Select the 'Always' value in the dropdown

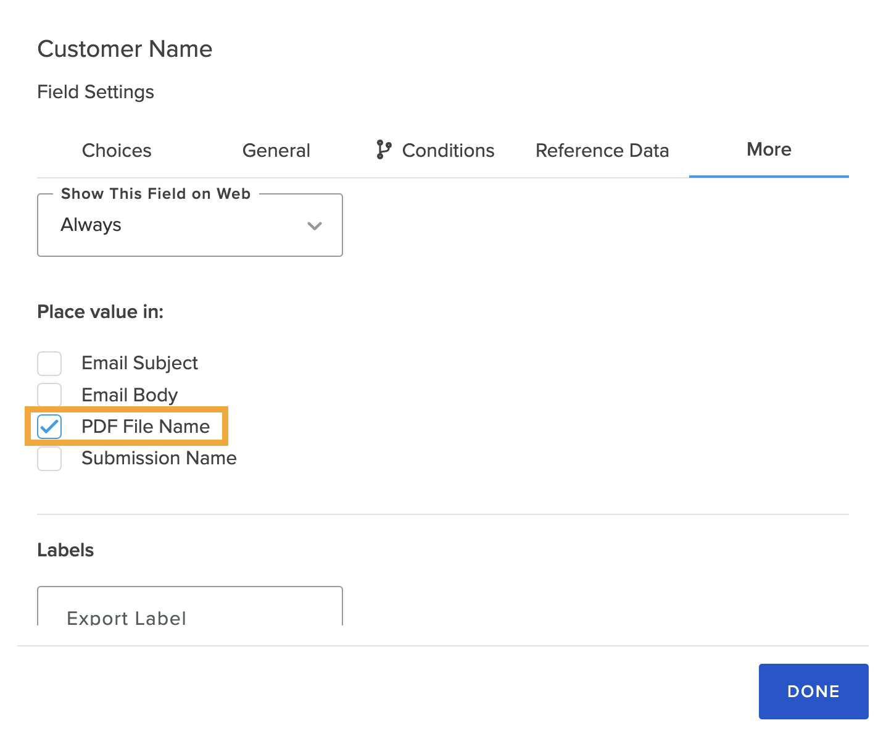click(x=91, y=225)
